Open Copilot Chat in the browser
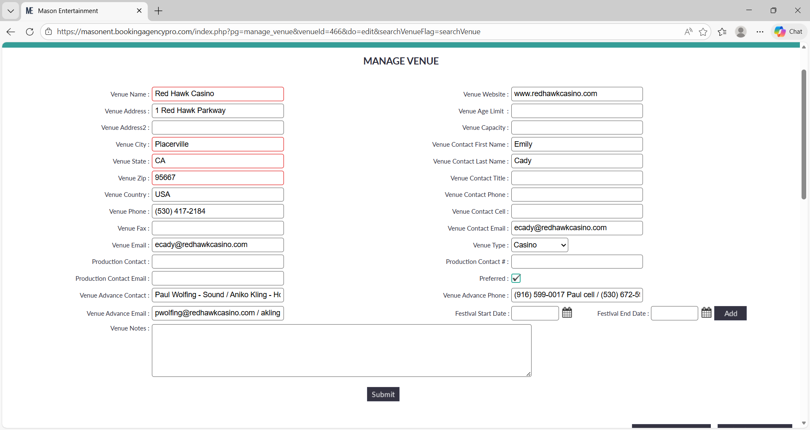The image size is (810, 430). [x=788, y=31]
